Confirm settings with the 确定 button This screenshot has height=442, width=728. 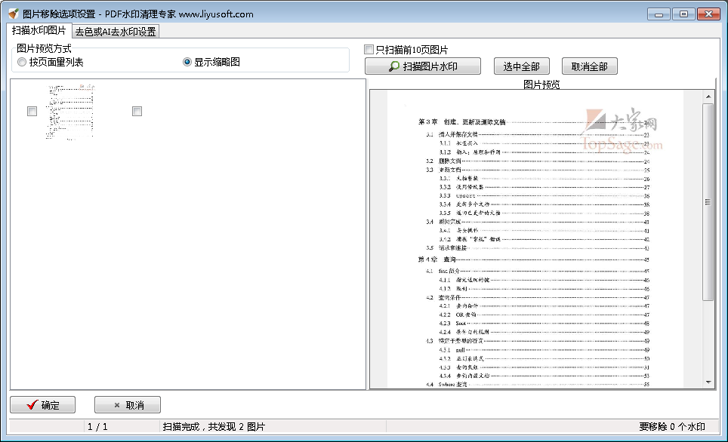click(43, 404)
